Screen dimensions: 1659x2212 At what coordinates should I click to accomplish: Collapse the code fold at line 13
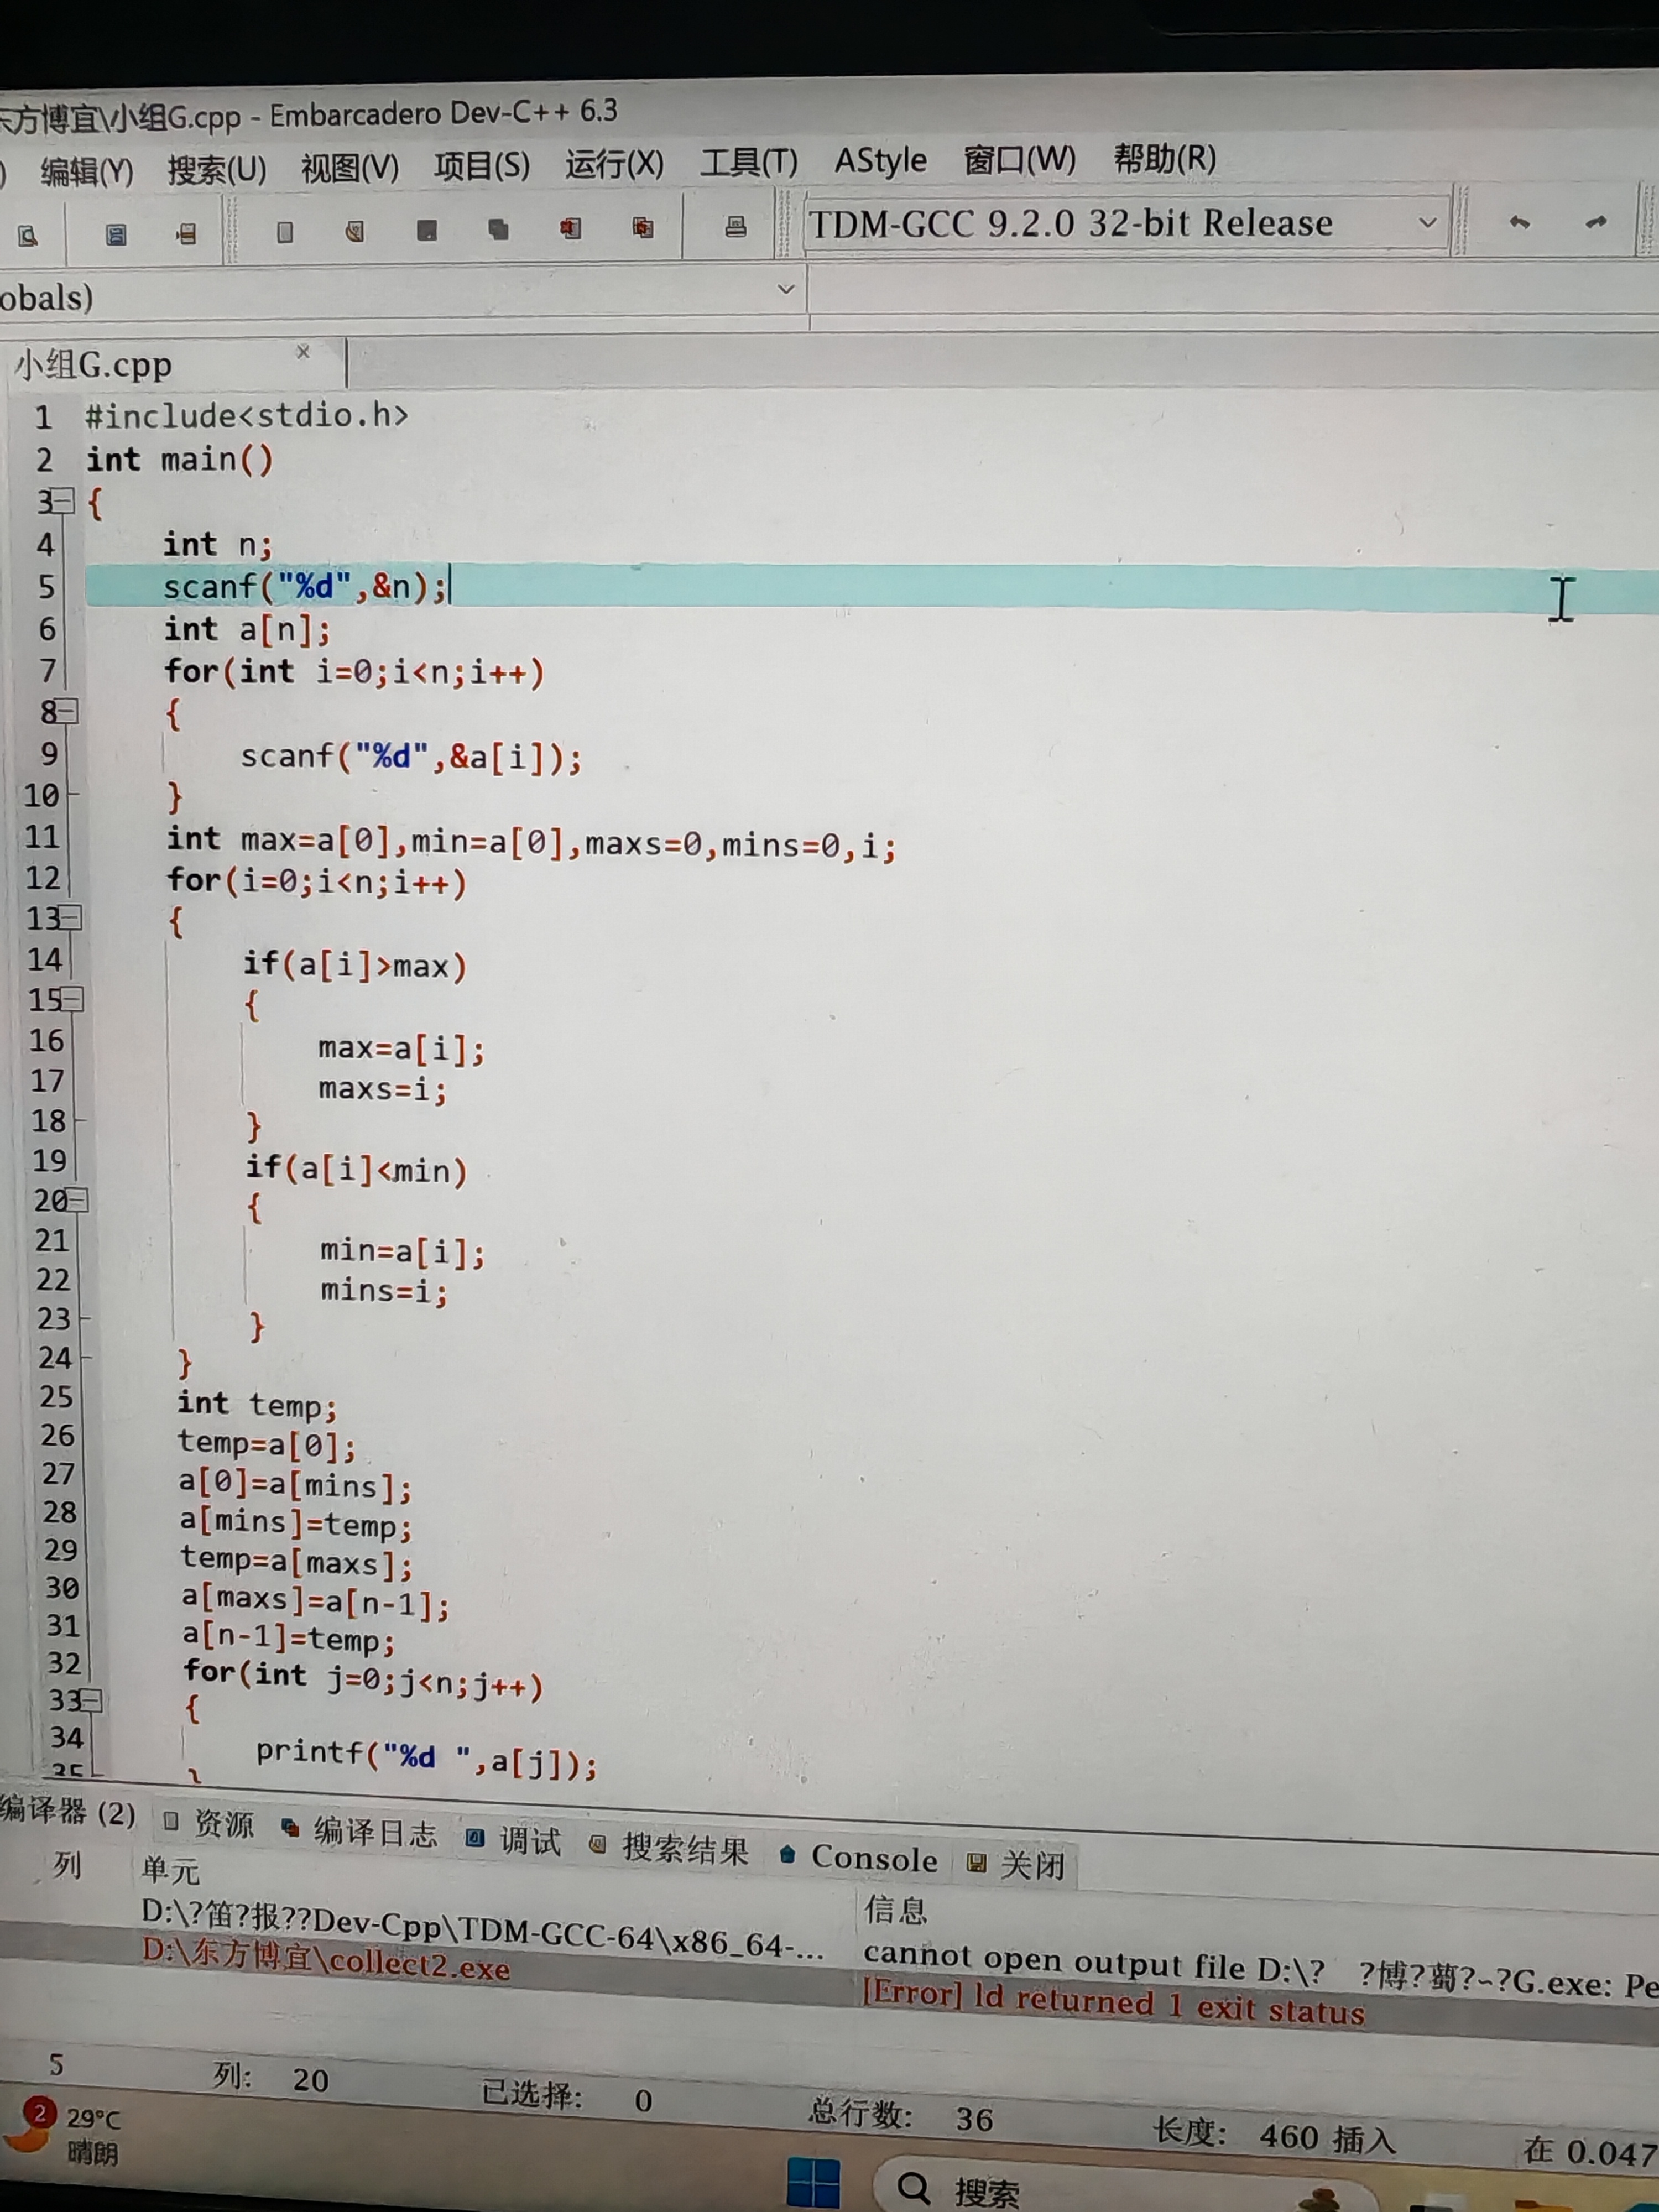pos(70,916)
